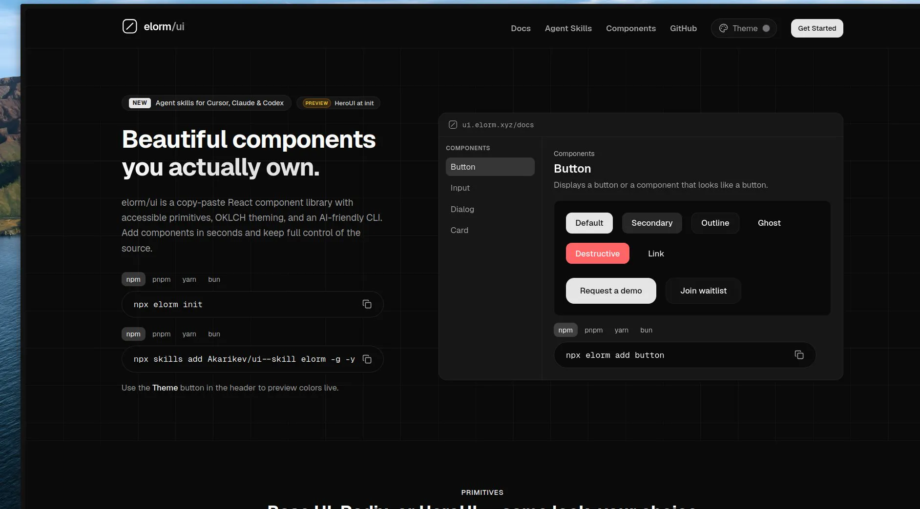Select yarn tab above skills add command

click(x=189, y=334)
